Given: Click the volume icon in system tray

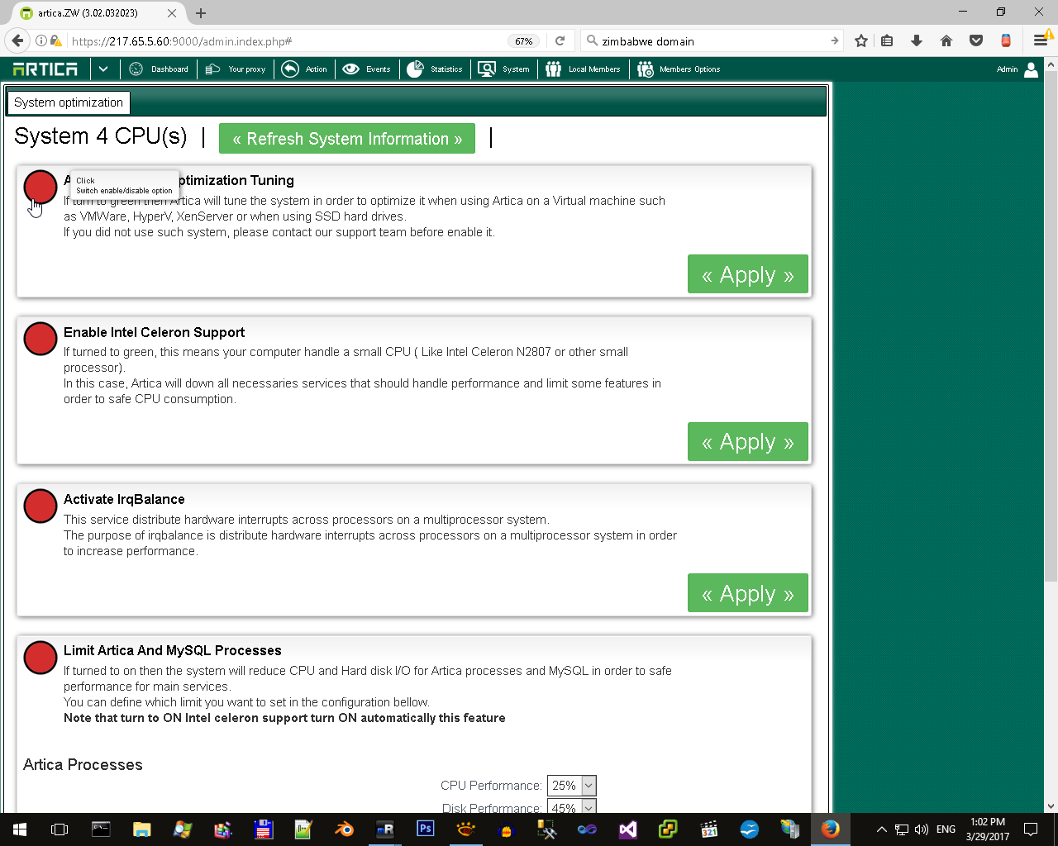Looking at the screenshot, I should click(x=922, y=829).
